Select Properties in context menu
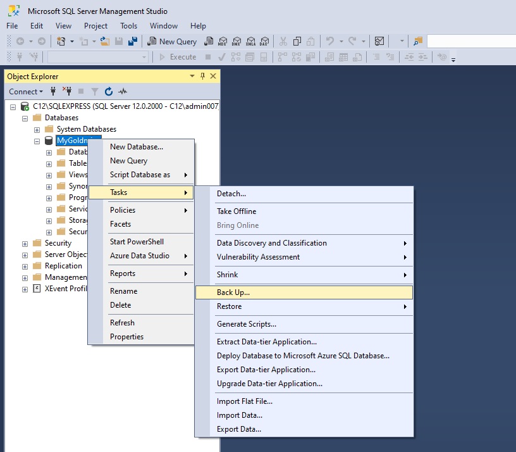The image size is (516, 452). (141, 337)
